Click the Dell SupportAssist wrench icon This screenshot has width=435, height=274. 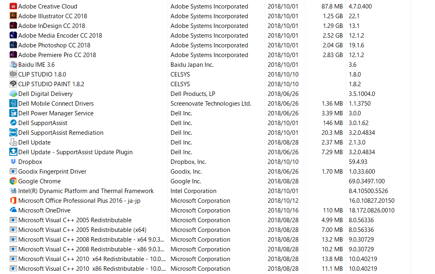(13, 123)
